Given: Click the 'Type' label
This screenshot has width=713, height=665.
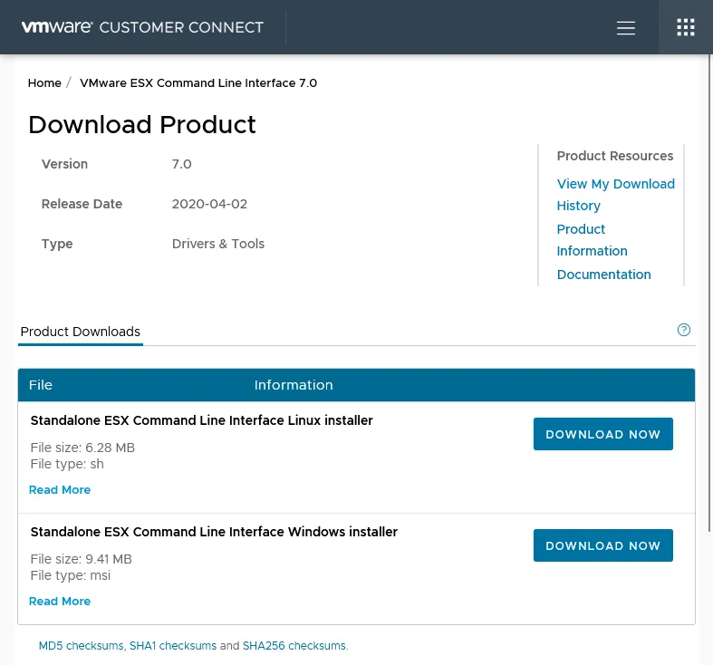Looking at the screenshot, I should [x=57, y=245].
